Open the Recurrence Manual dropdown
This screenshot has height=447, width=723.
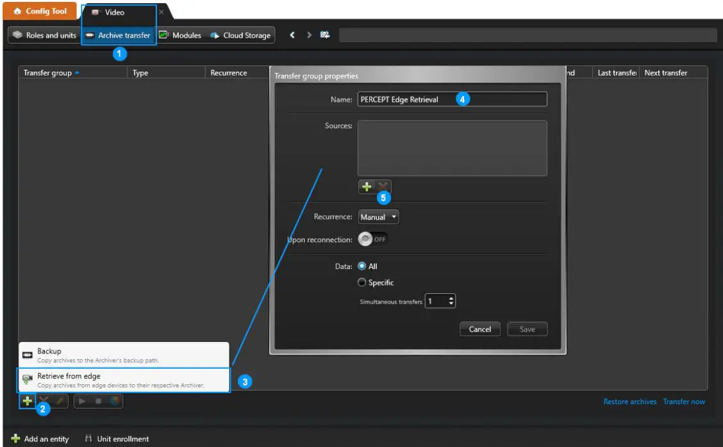click(x=379, y=217)
